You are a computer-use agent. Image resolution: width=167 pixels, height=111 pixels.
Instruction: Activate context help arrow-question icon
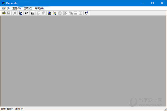click(86, 13)
